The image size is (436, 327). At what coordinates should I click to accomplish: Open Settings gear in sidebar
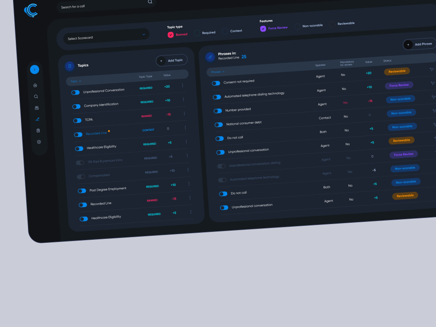pyautogui.click(x=39, y=142)
